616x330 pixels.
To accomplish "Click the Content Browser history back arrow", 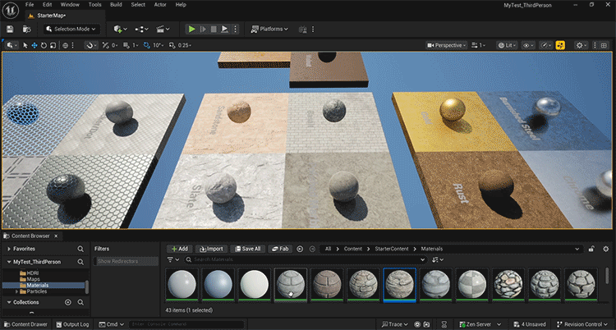I will point(300,249).
